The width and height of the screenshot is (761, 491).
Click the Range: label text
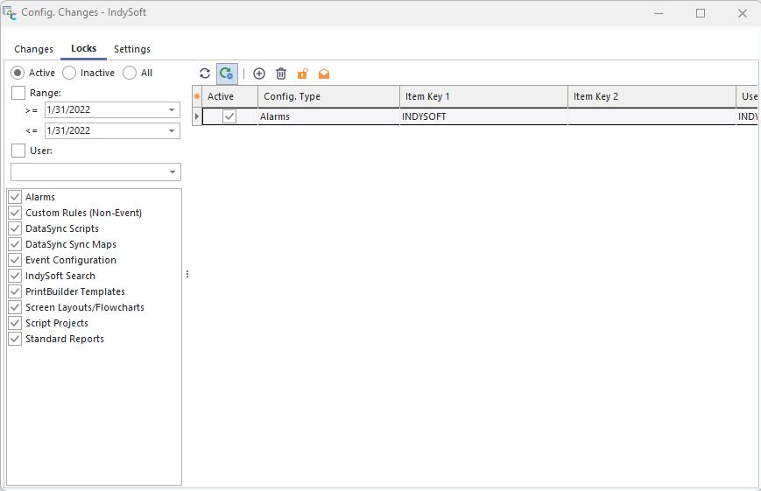point(46,93)
